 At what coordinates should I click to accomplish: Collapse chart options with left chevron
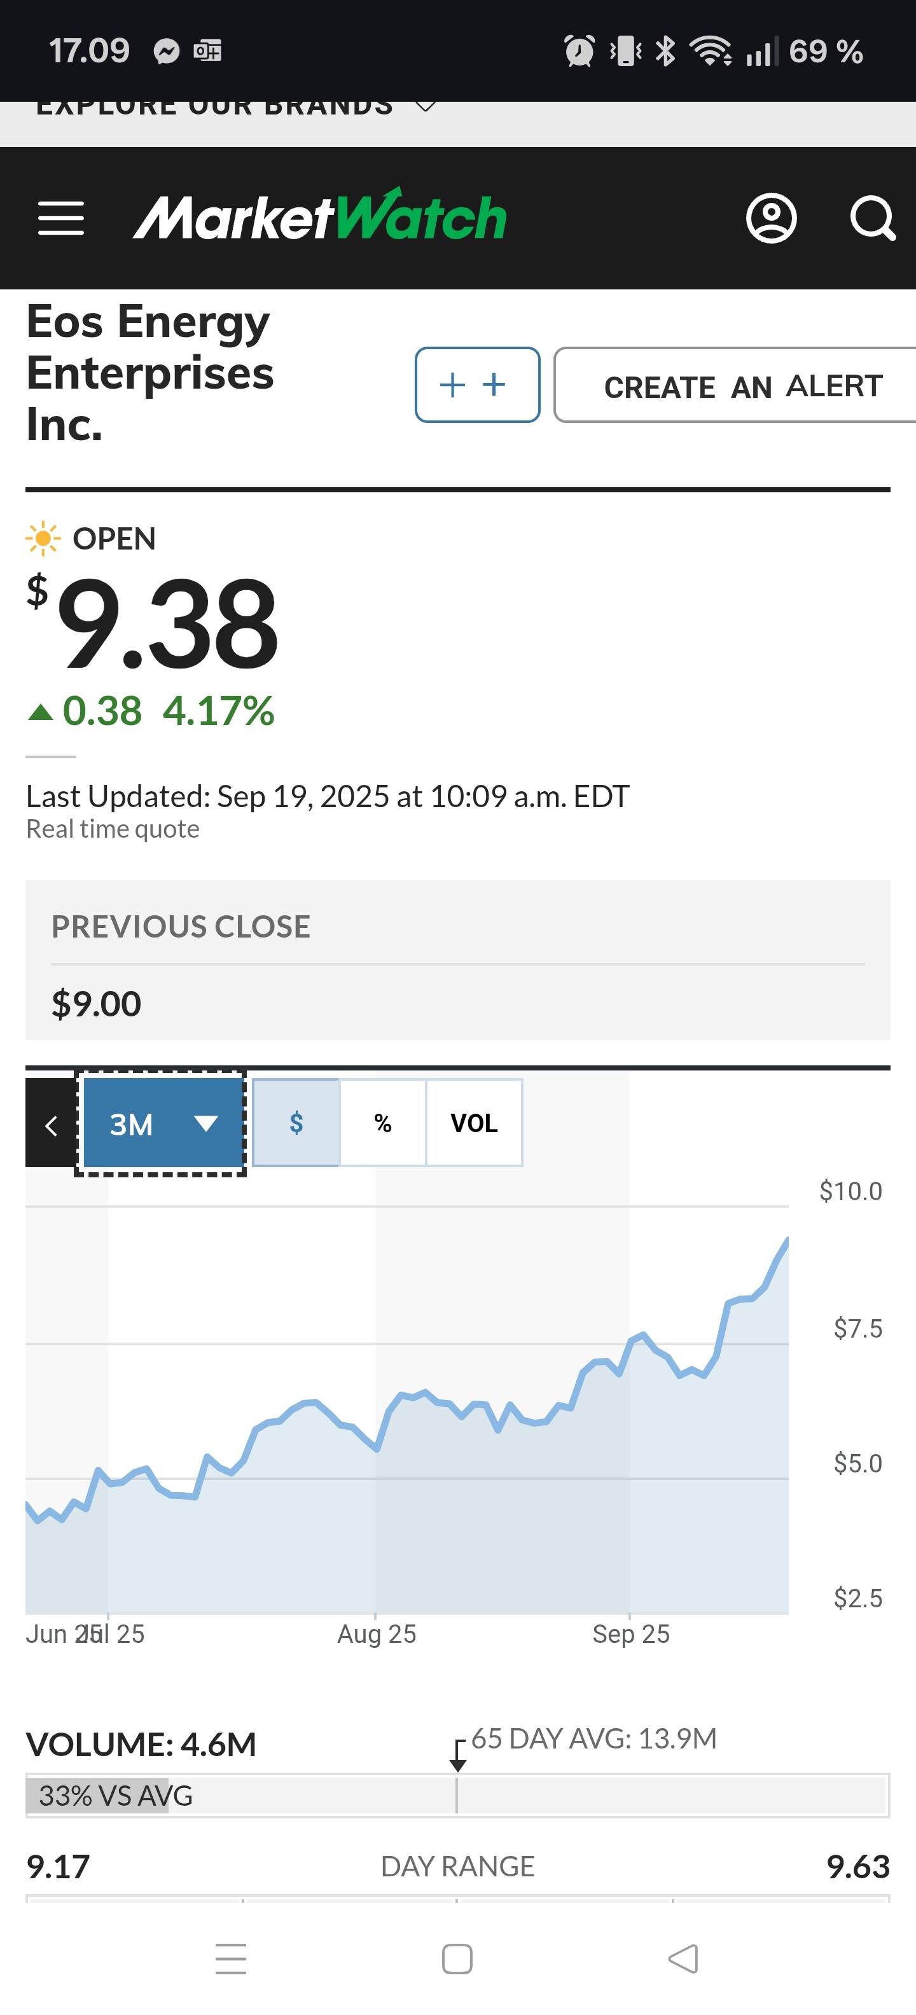click(51, 1123)
